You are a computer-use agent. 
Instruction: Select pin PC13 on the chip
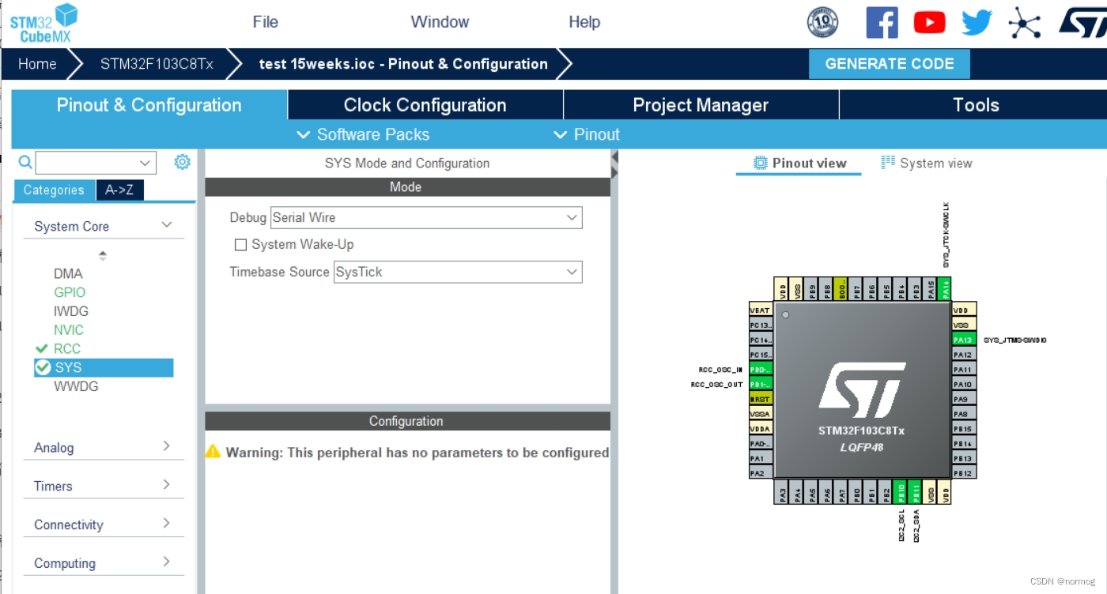coord(761,325)
